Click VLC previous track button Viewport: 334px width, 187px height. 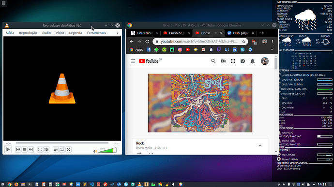pos(18,150)
